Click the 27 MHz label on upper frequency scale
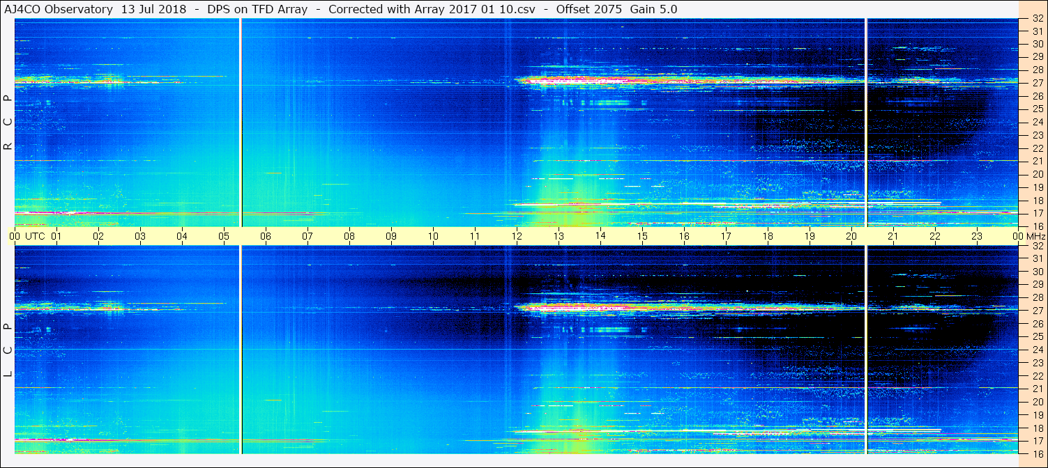Image resolution: width=1048 pixels, height=468 pixels. coord(1037,83)
